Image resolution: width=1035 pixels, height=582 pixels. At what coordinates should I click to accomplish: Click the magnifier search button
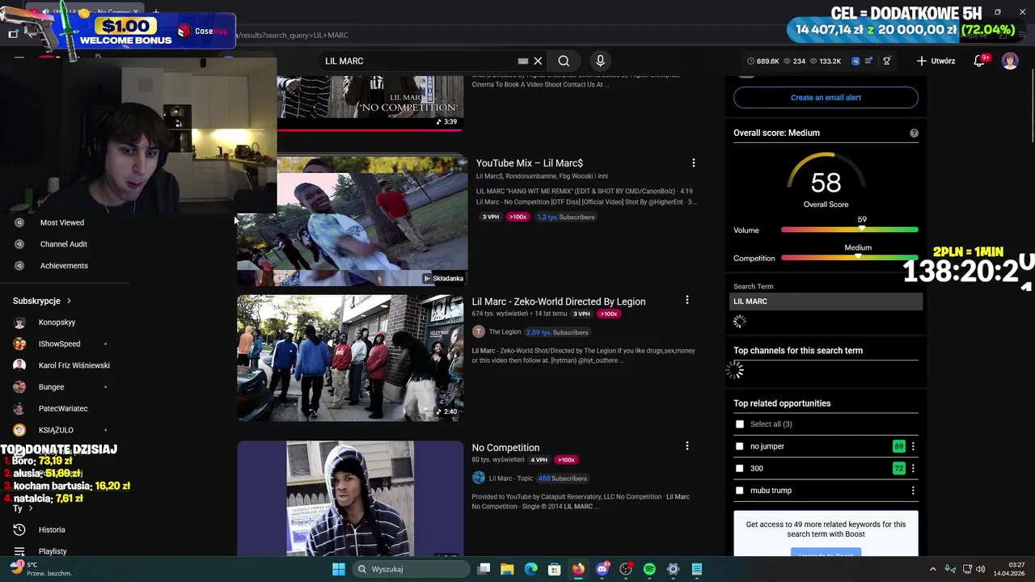point(564,61)
